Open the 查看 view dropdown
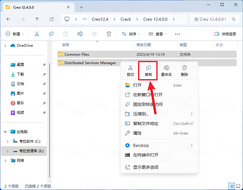Image resolution: width=243 pixels, height=190 pixels. click(x=157, y=34)
